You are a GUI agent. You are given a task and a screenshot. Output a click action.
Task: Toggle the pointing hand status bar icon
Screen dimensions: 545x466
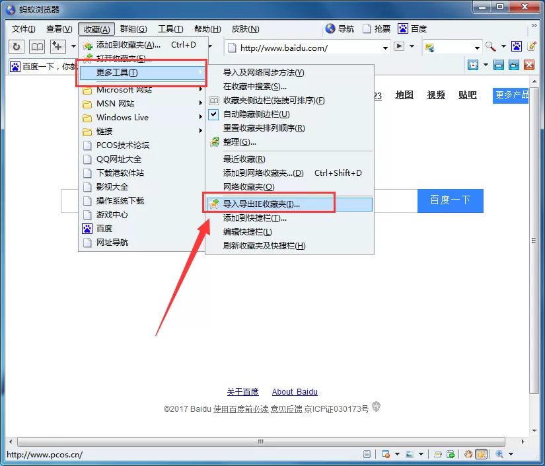pos(482,454)
